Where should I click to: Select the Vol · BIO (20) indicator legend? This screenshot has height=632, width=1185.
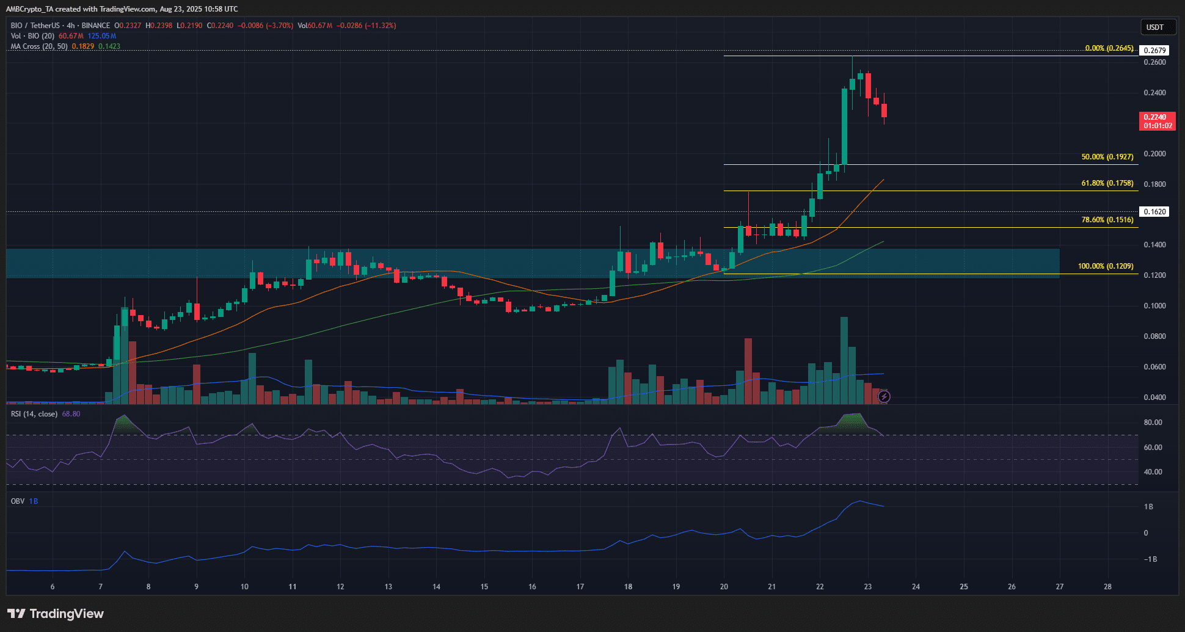coord(33,36)
